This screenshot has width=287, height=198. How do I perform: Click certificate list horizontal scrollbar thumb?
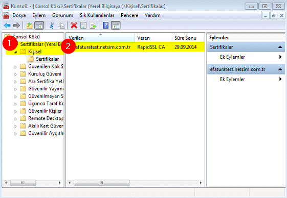[x=101, y=183]
